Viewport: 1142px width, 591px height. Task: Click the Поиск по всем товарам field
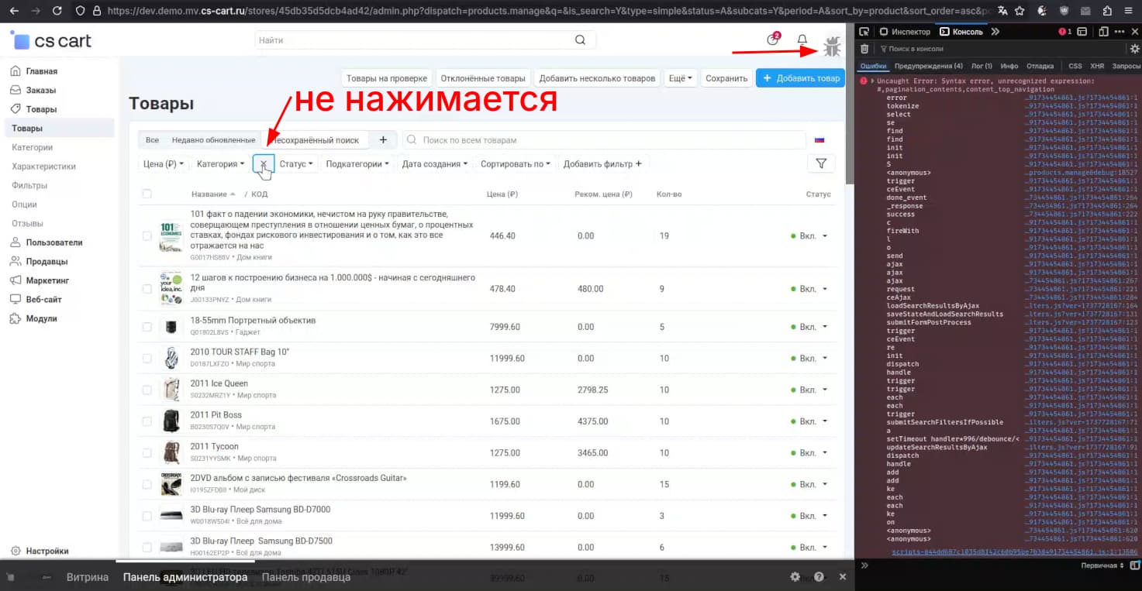coord(605,140)
